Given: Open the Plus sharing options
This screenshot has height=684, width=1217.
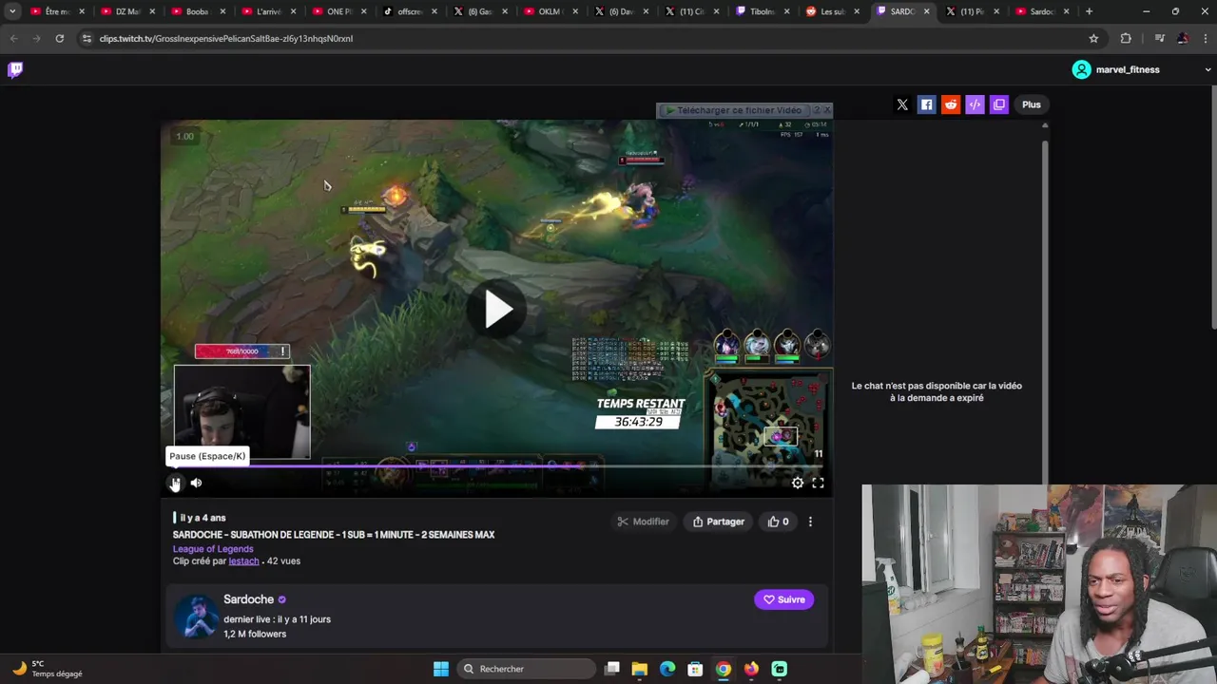Looking at the screenshot, I should click(1032, 104).
